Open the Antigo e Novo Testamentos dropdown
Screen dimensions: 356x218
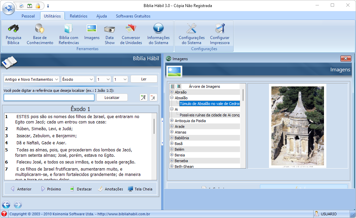coord(32,79)
